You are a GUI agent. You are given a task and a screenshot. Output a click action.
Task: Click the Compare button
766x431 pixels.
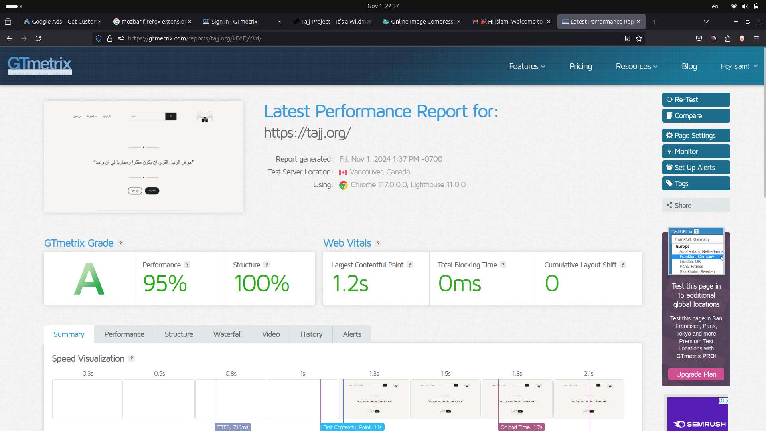pyautogui.click(x=696, y=115)
